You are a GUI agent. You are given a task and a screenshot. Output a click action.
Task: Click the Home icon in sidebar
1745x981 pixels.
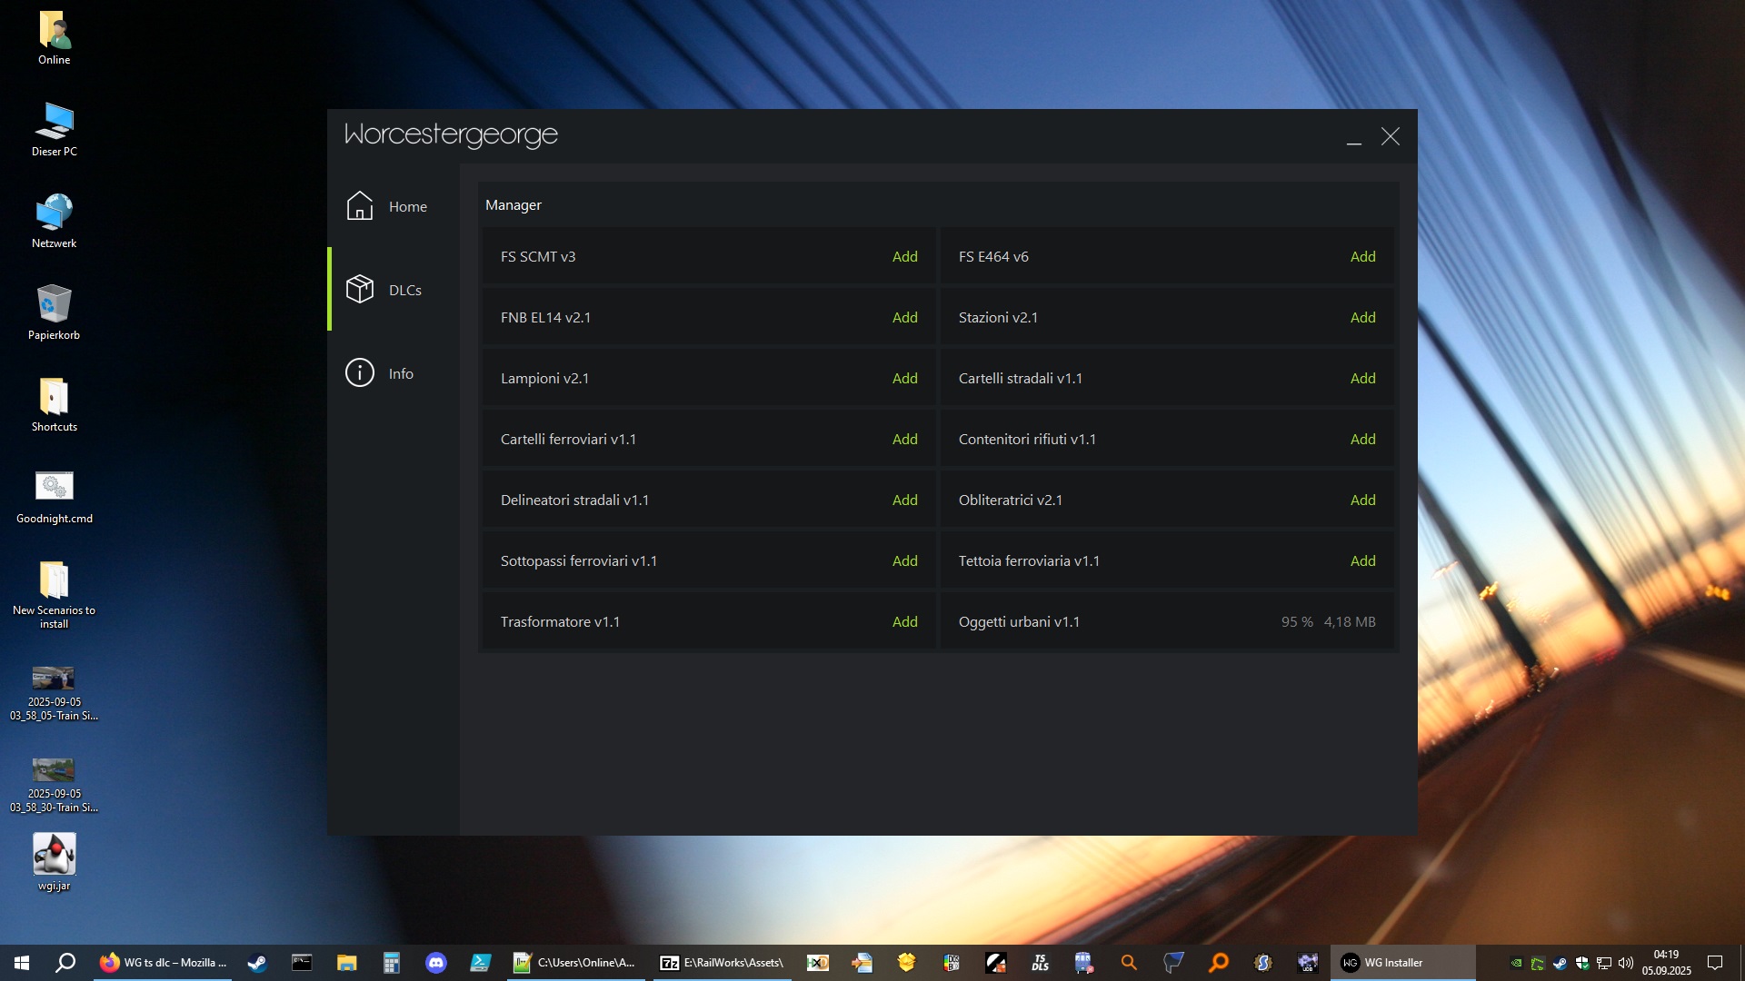[x=360, y=206]
